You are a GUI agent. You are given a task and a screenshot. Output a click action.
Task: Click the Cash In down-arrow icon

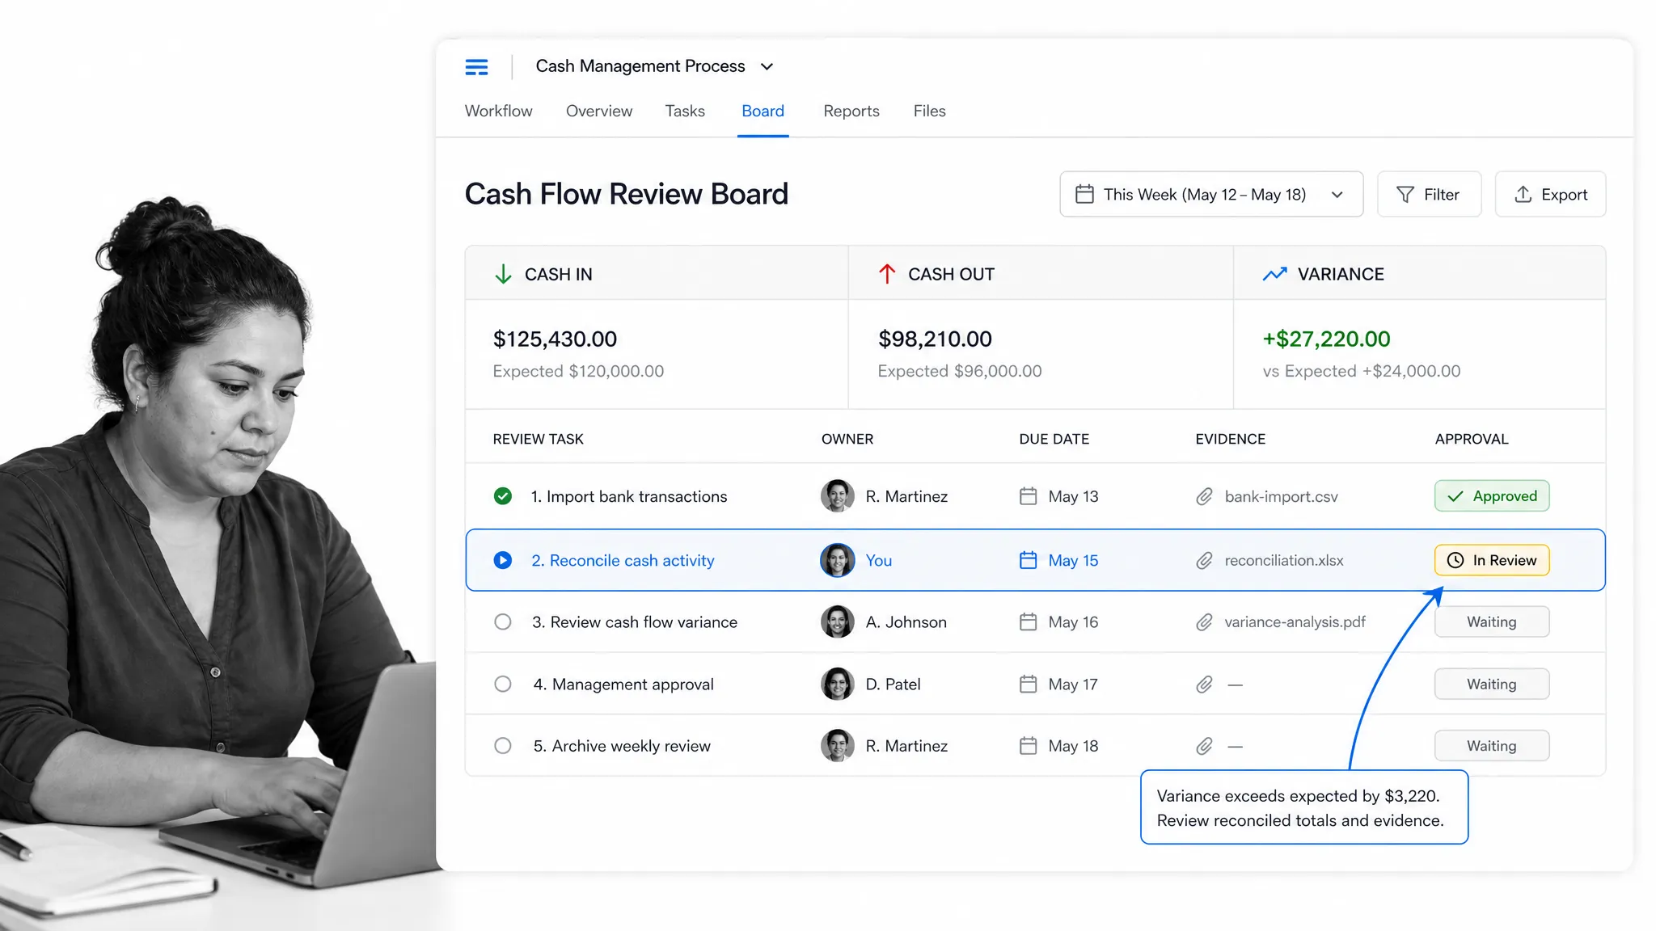click(503, 274)
